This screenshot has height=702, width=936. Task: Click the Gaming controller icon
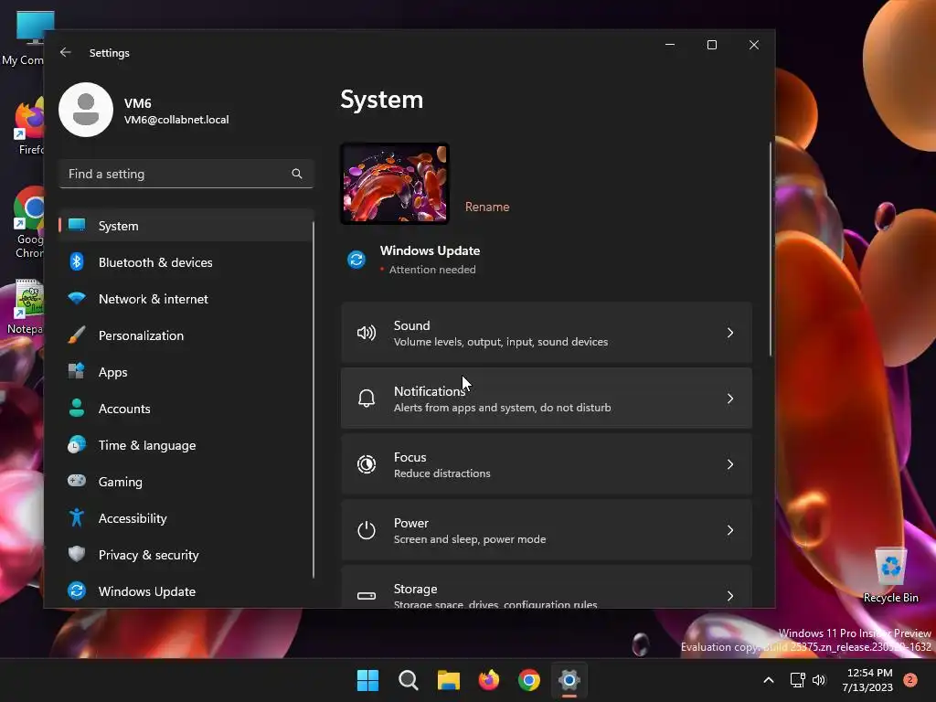point(77,481)
